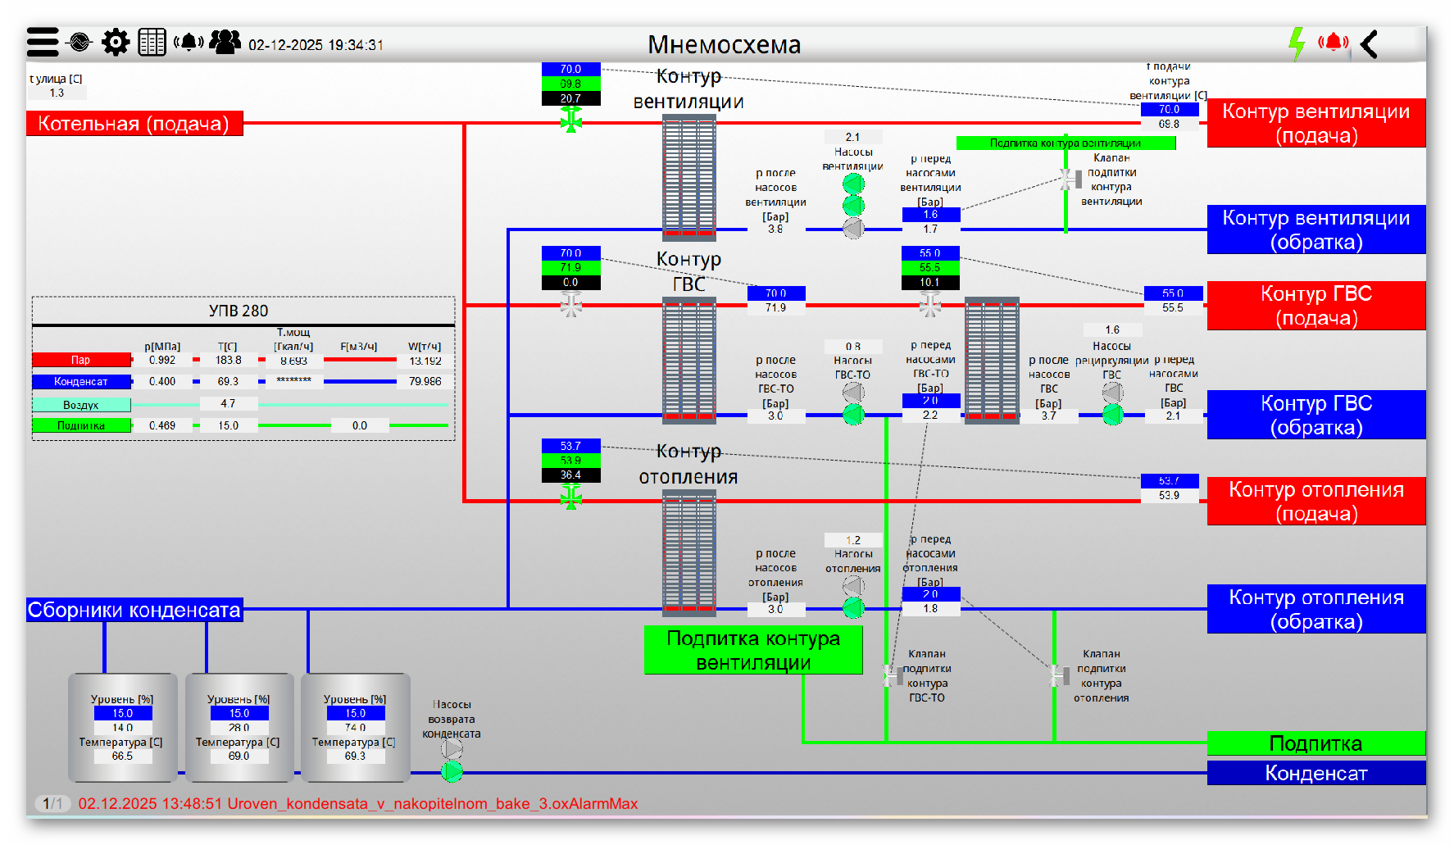Open the users group icon
The height and width of the screenshot is (845, 1454).
(x=225, y=42)
